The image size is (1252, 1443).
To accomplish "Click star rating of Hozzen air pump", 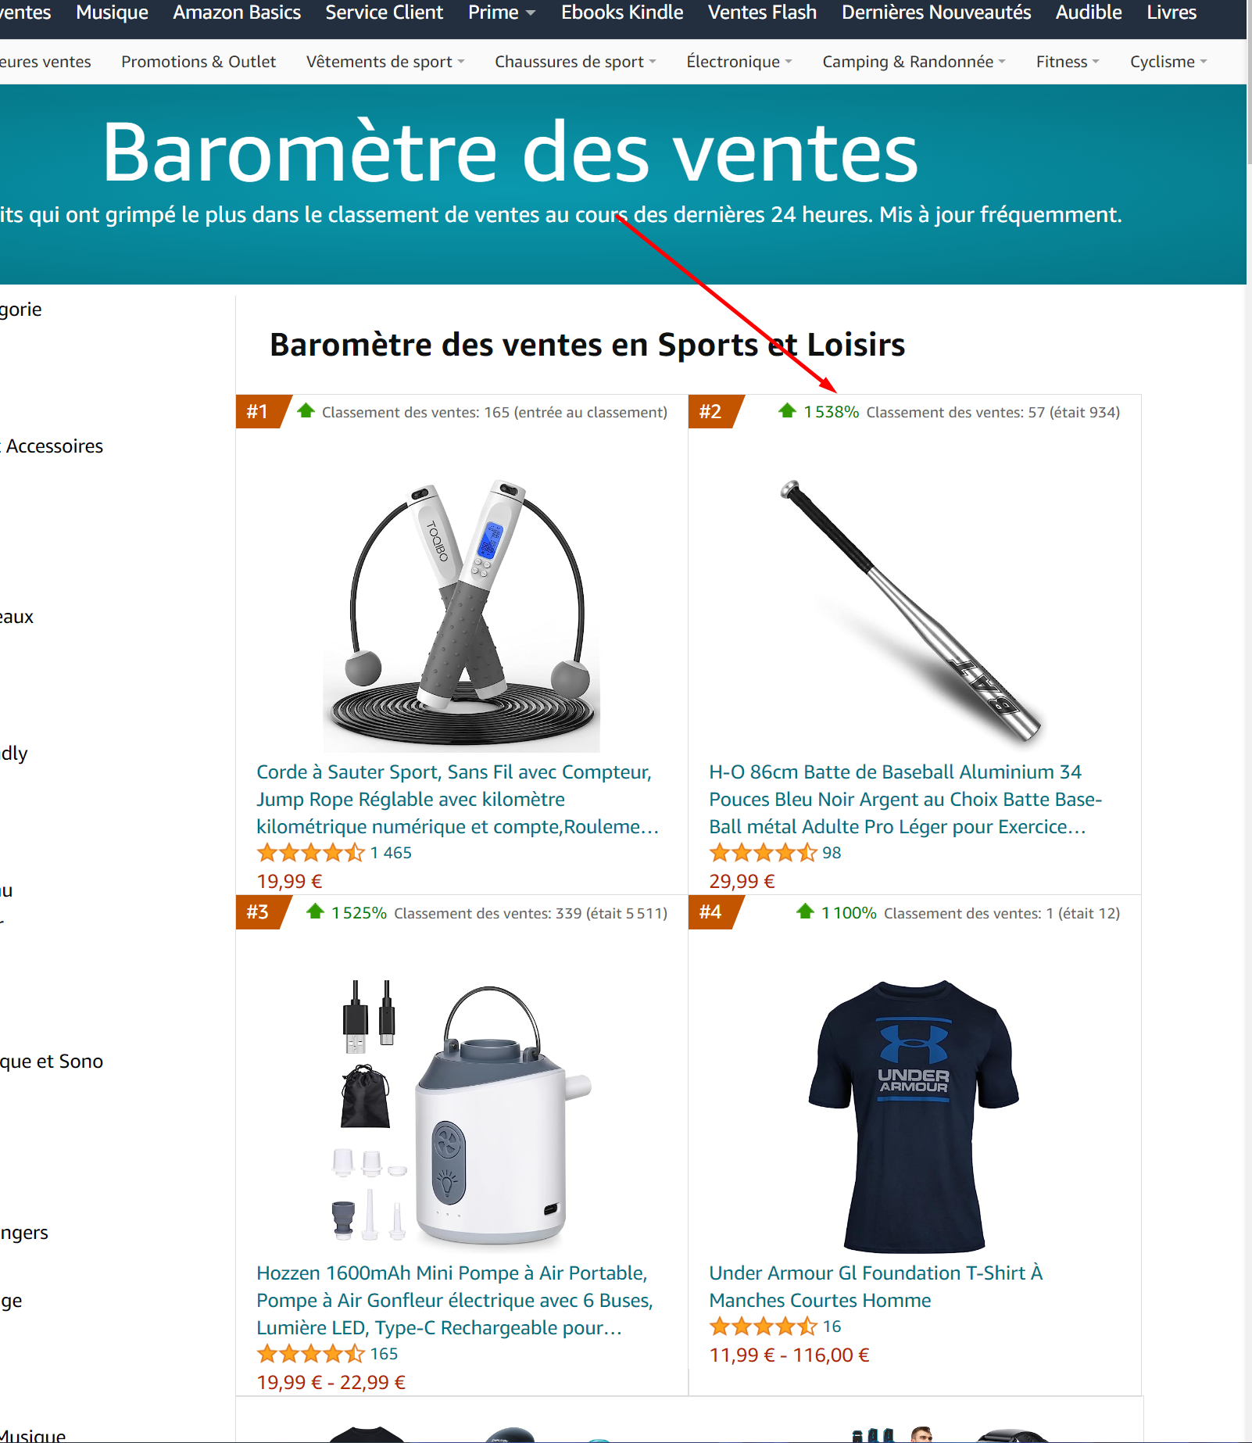I will tap(310, 1354).
